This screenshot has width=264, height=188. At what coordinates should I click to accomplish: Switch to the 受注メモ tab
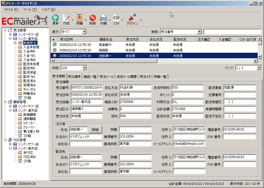point(145,77)
